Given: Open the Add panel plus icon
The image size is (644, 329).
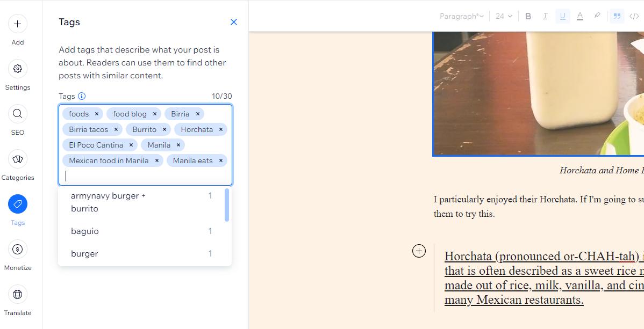Looking at the screenshot, I should [18, 24].
